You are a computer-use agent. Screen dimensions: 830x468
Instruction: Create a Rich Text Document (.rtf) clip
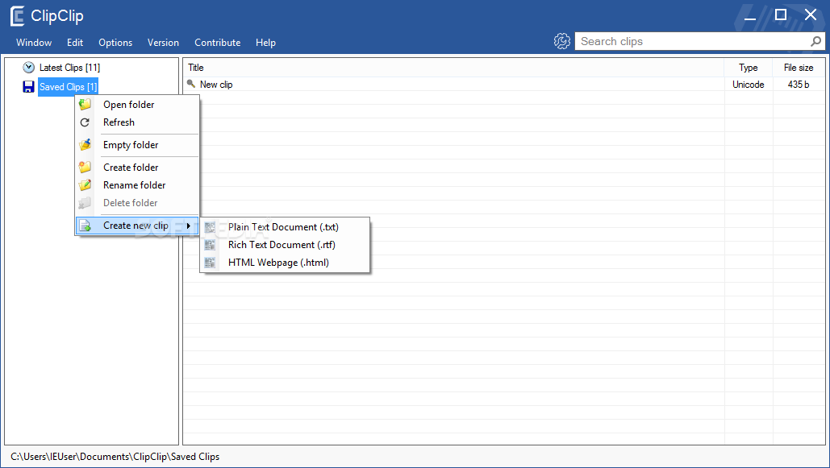click(285, 245)
